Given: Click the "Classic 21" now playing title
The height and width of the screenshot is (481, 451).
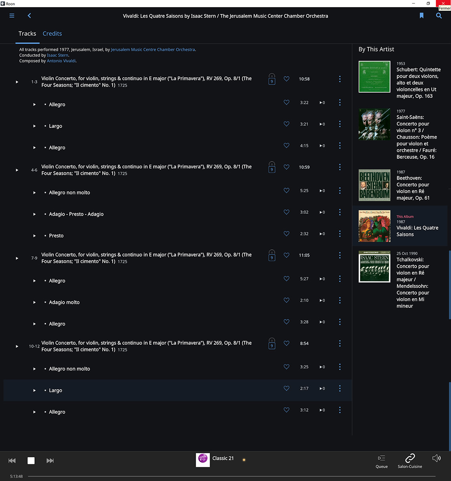Looking at the screenshot, I should click(x=223, y=458).
